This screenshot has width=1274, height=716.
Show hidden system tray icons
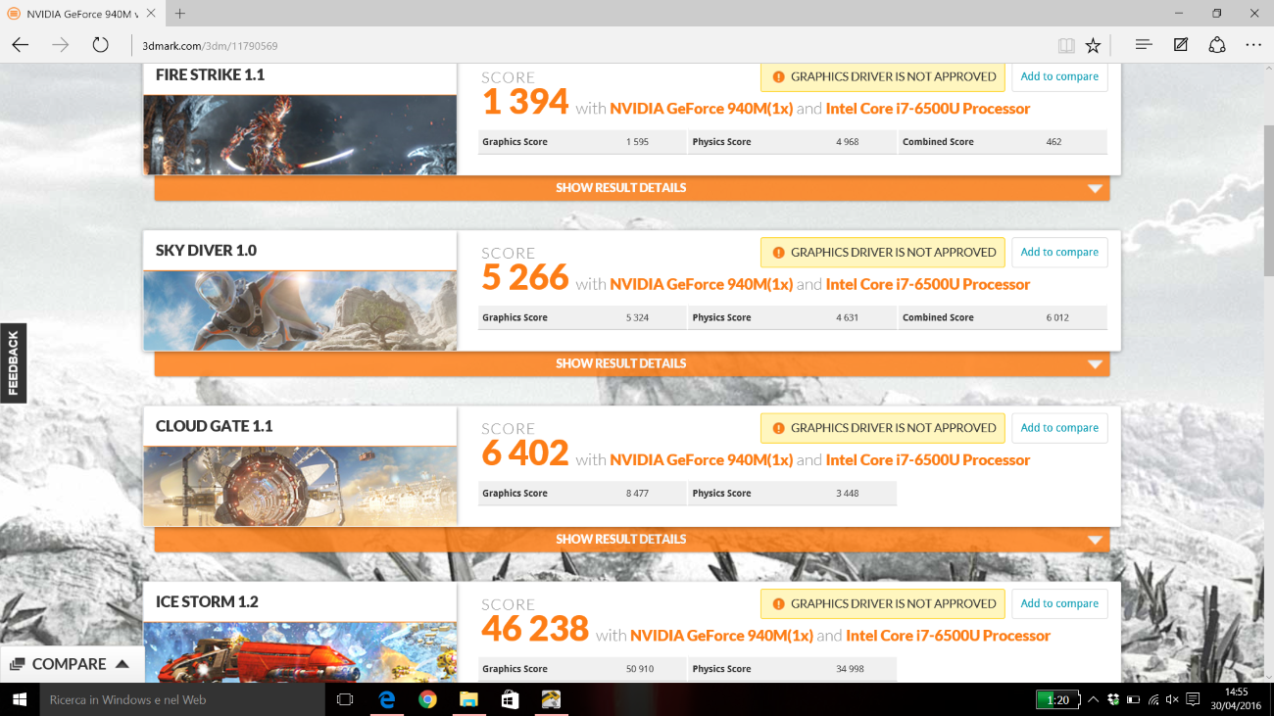click(1094, 699)
